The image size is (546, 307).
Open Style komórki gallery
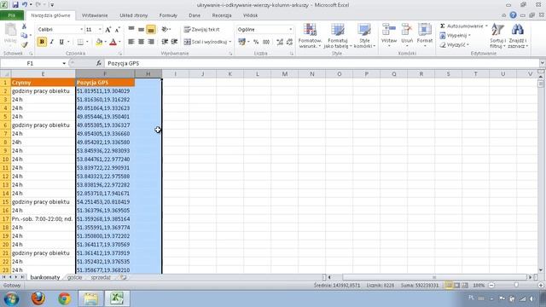point(364,36)
